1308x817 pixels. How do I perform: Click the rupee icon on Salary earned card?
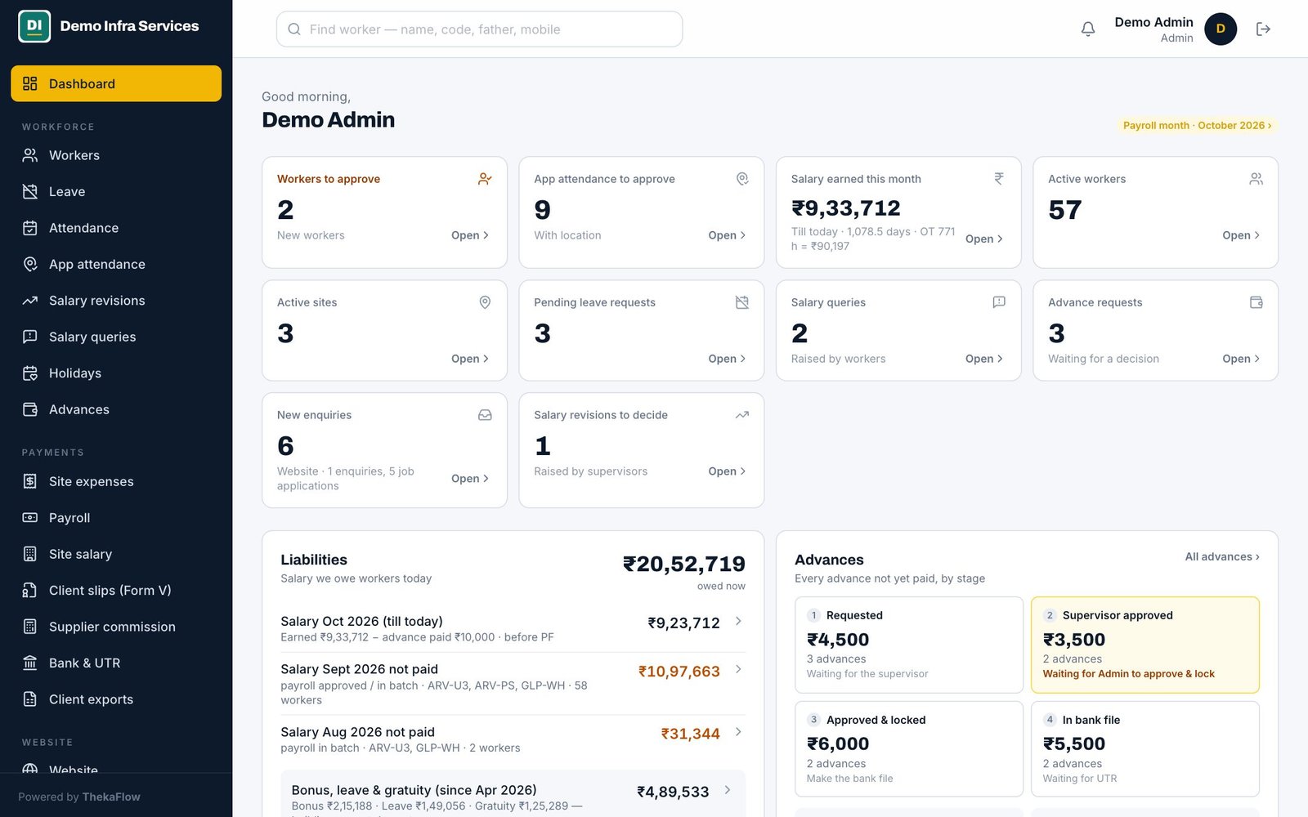click(x=999, y=179)
